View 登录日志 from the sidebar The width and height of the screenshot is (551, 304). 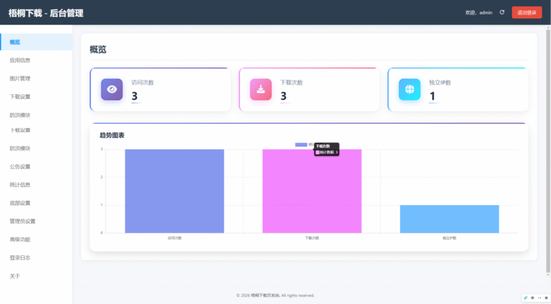[20, 258]
